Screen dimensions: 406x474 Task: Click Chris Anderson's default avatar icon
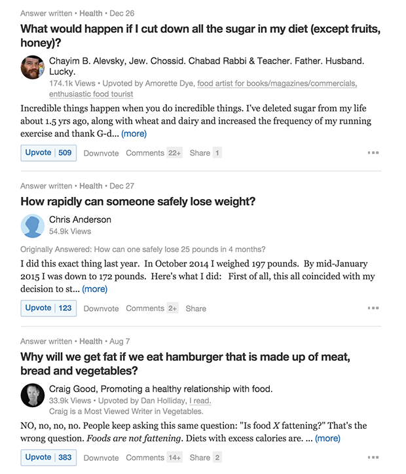click(32, 226)
